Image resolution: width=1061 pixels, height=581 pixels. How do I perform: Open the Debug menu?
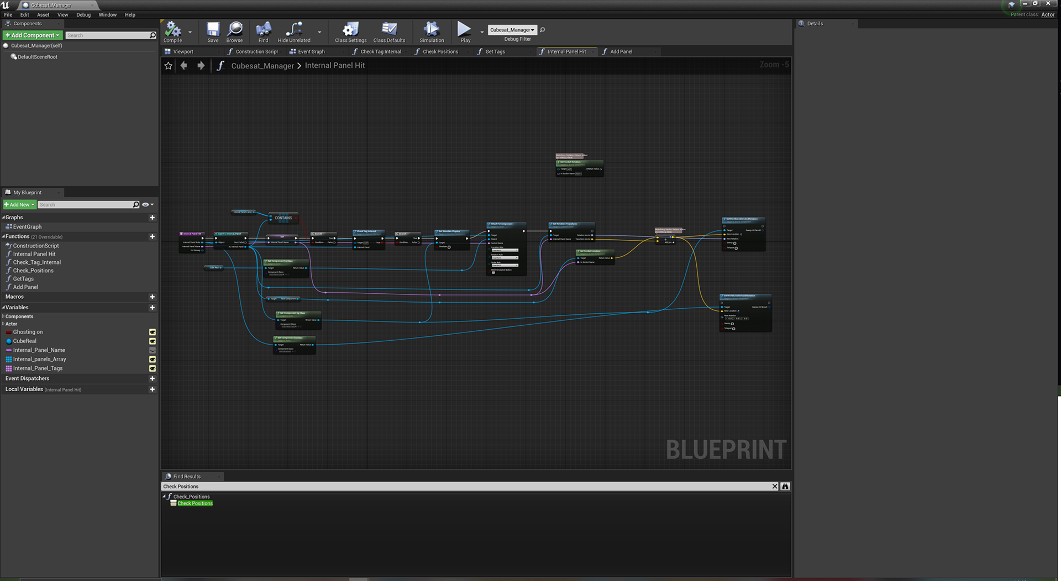pyautogui.click(x=83, y=15)
